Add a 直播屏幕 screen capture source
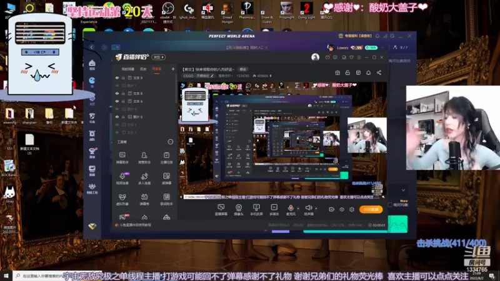Screen dimensions: 500x281 (221, 210)
